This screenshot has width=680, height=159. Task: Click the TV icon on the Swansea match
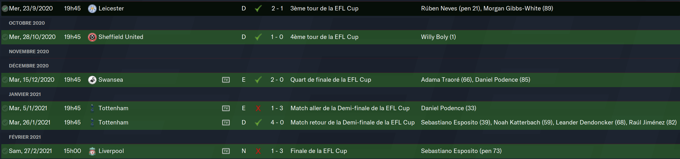pyautogui.click(x=226, y=80)
